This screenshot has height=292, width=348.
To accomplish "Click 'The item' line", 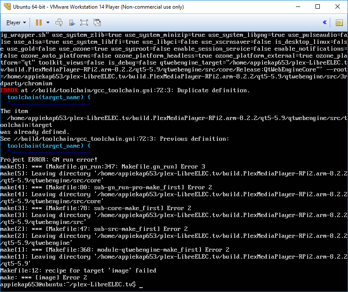I will (14, 111).
